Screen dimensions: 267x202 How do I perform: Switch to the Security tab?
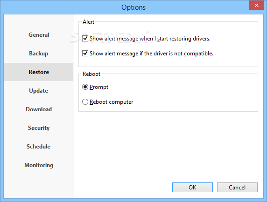click(x=39, y=128)
